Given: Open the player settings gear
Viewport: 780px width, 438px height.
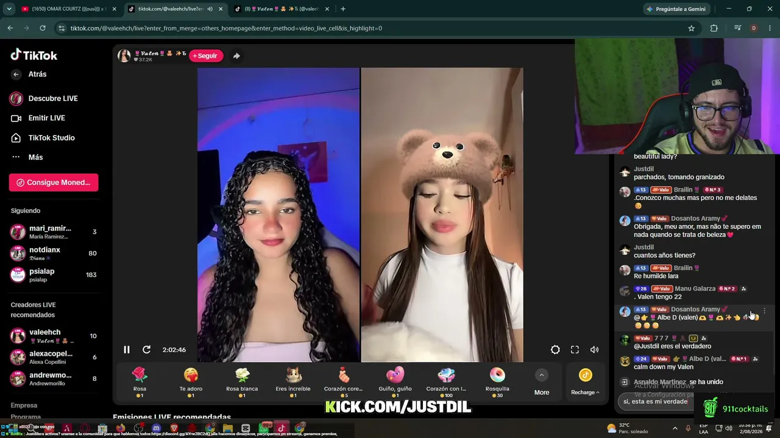Looking at the screenshot, I should coord(555,350).
